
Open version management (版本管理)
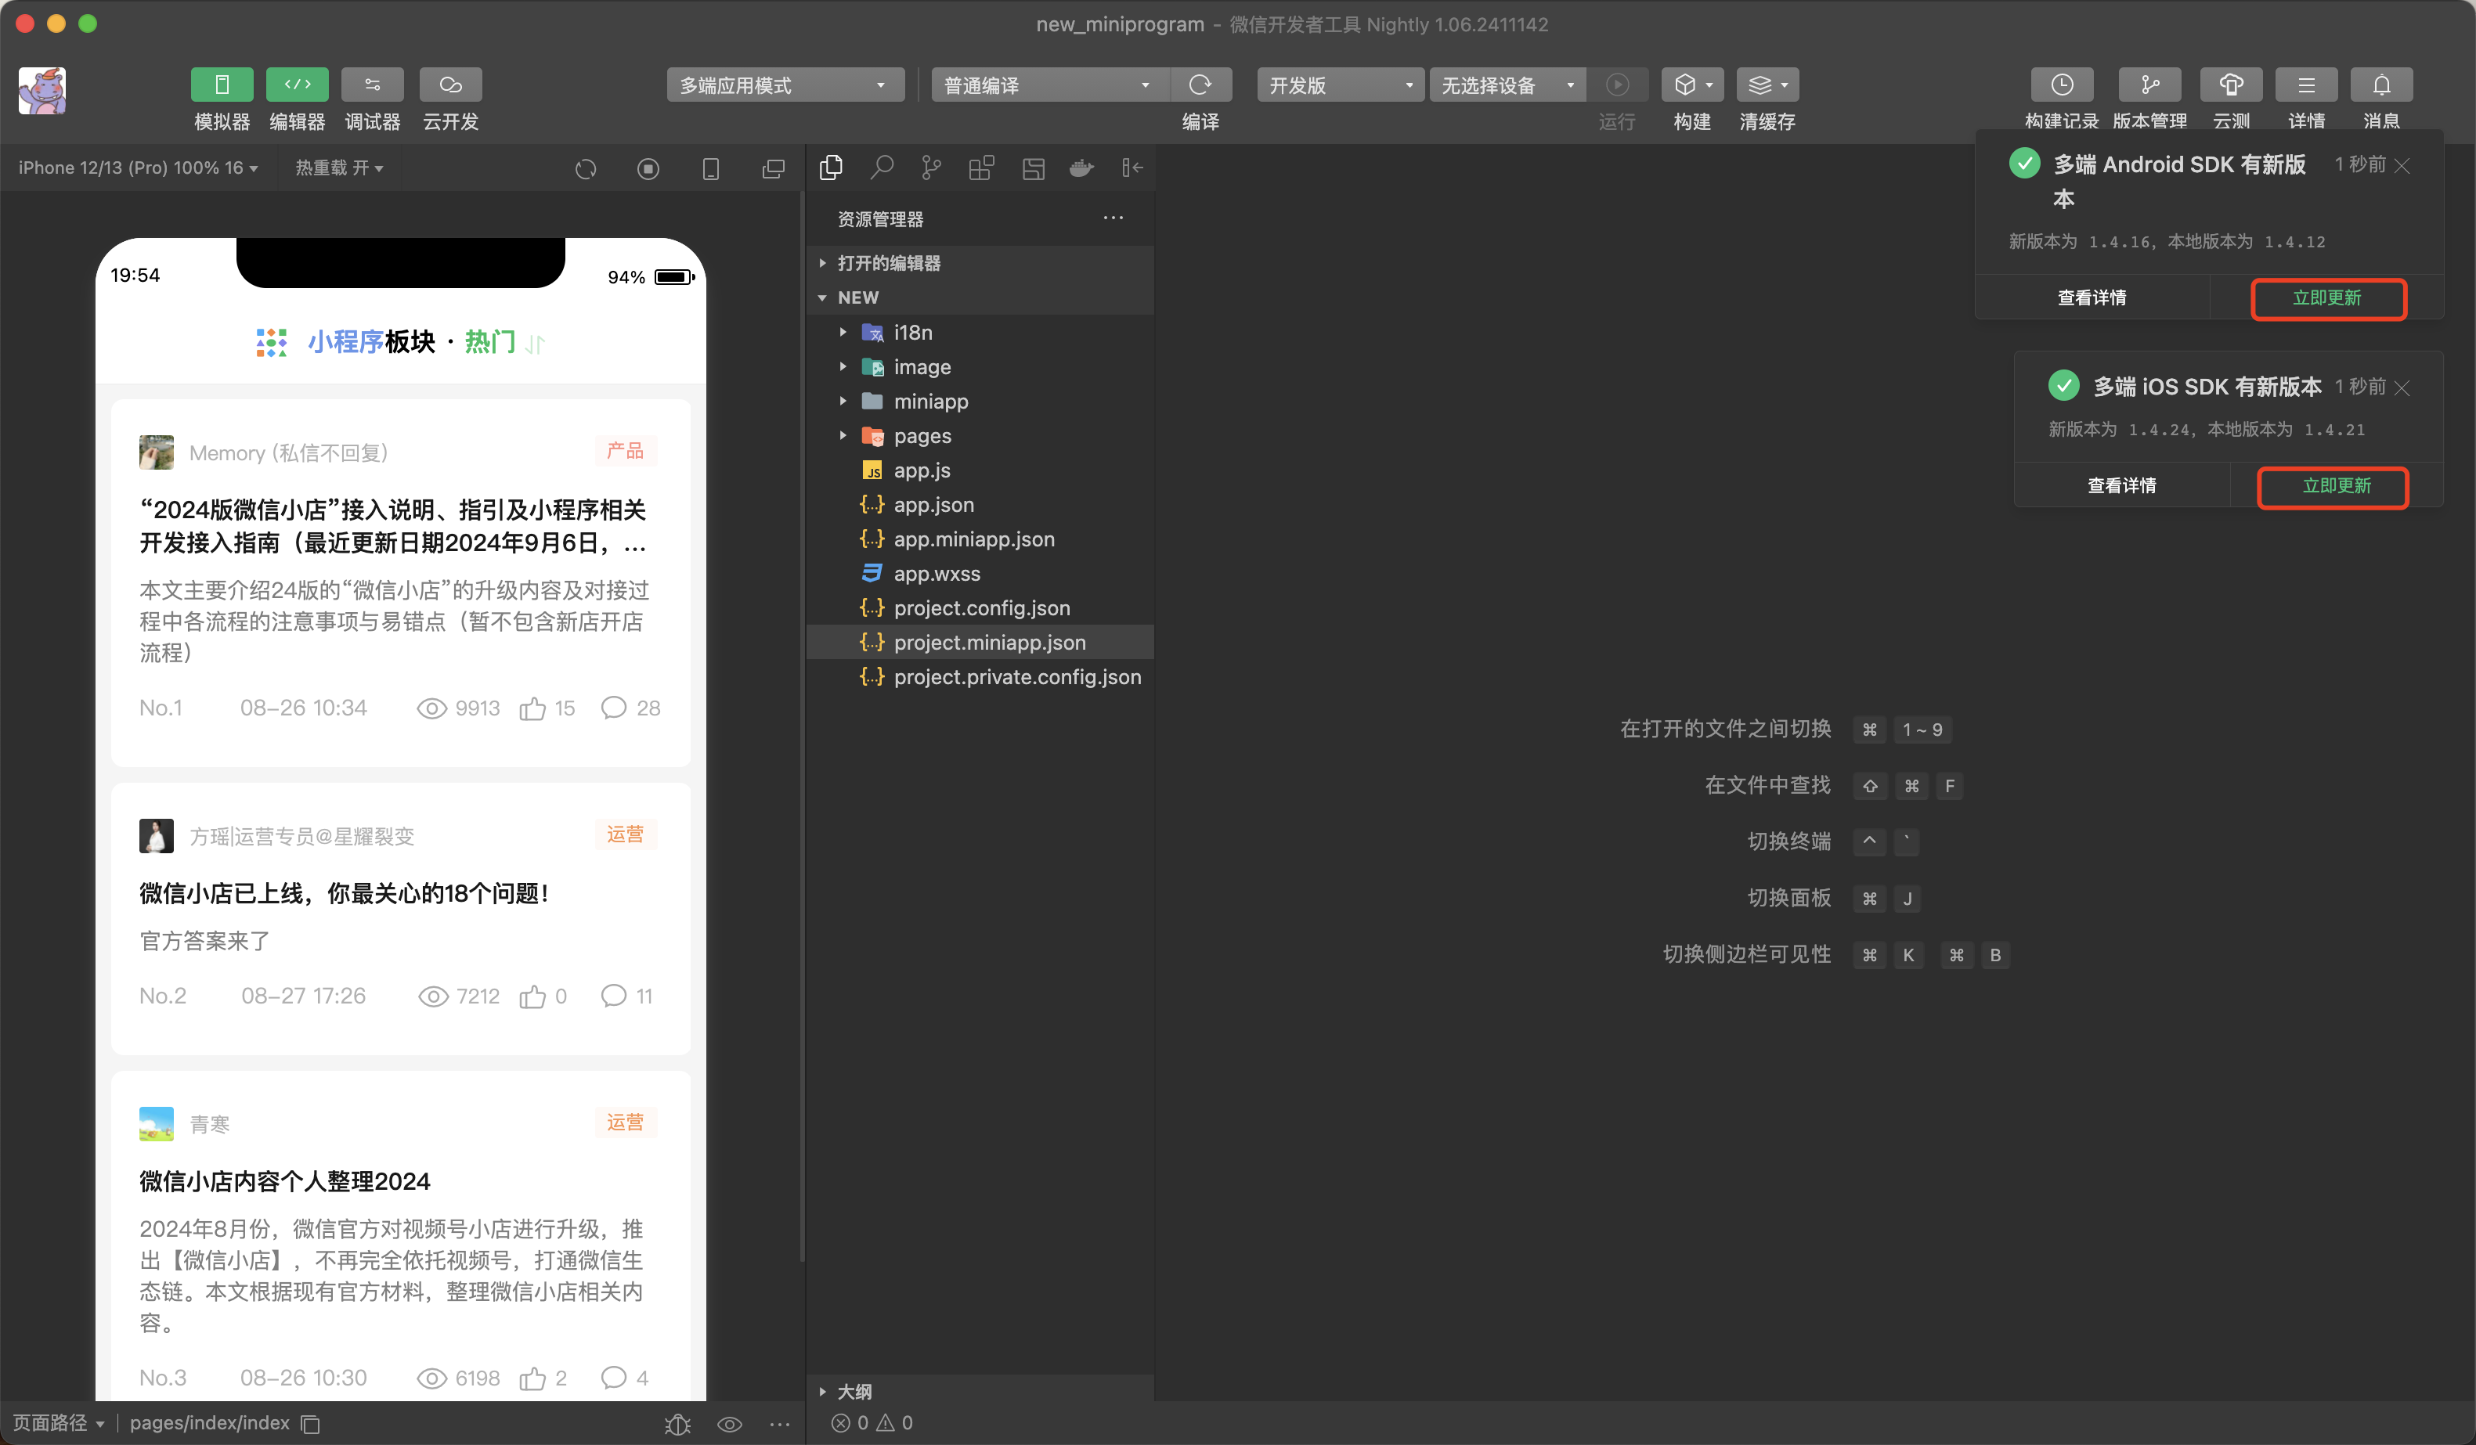point(2149,85)
